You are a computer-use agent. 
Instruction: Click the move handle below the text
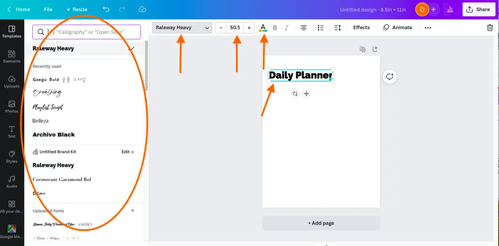[x=306, y=94]
